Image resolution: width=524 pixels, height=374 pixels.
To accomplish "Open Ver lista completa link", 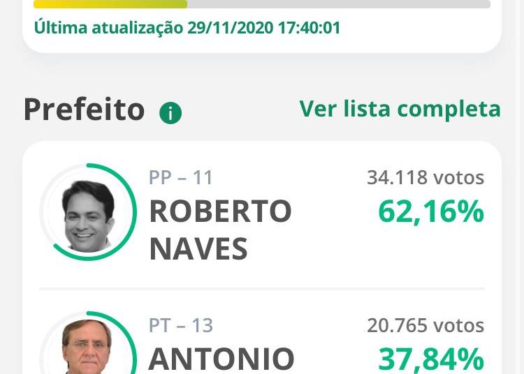I will [x=400, y=109].
